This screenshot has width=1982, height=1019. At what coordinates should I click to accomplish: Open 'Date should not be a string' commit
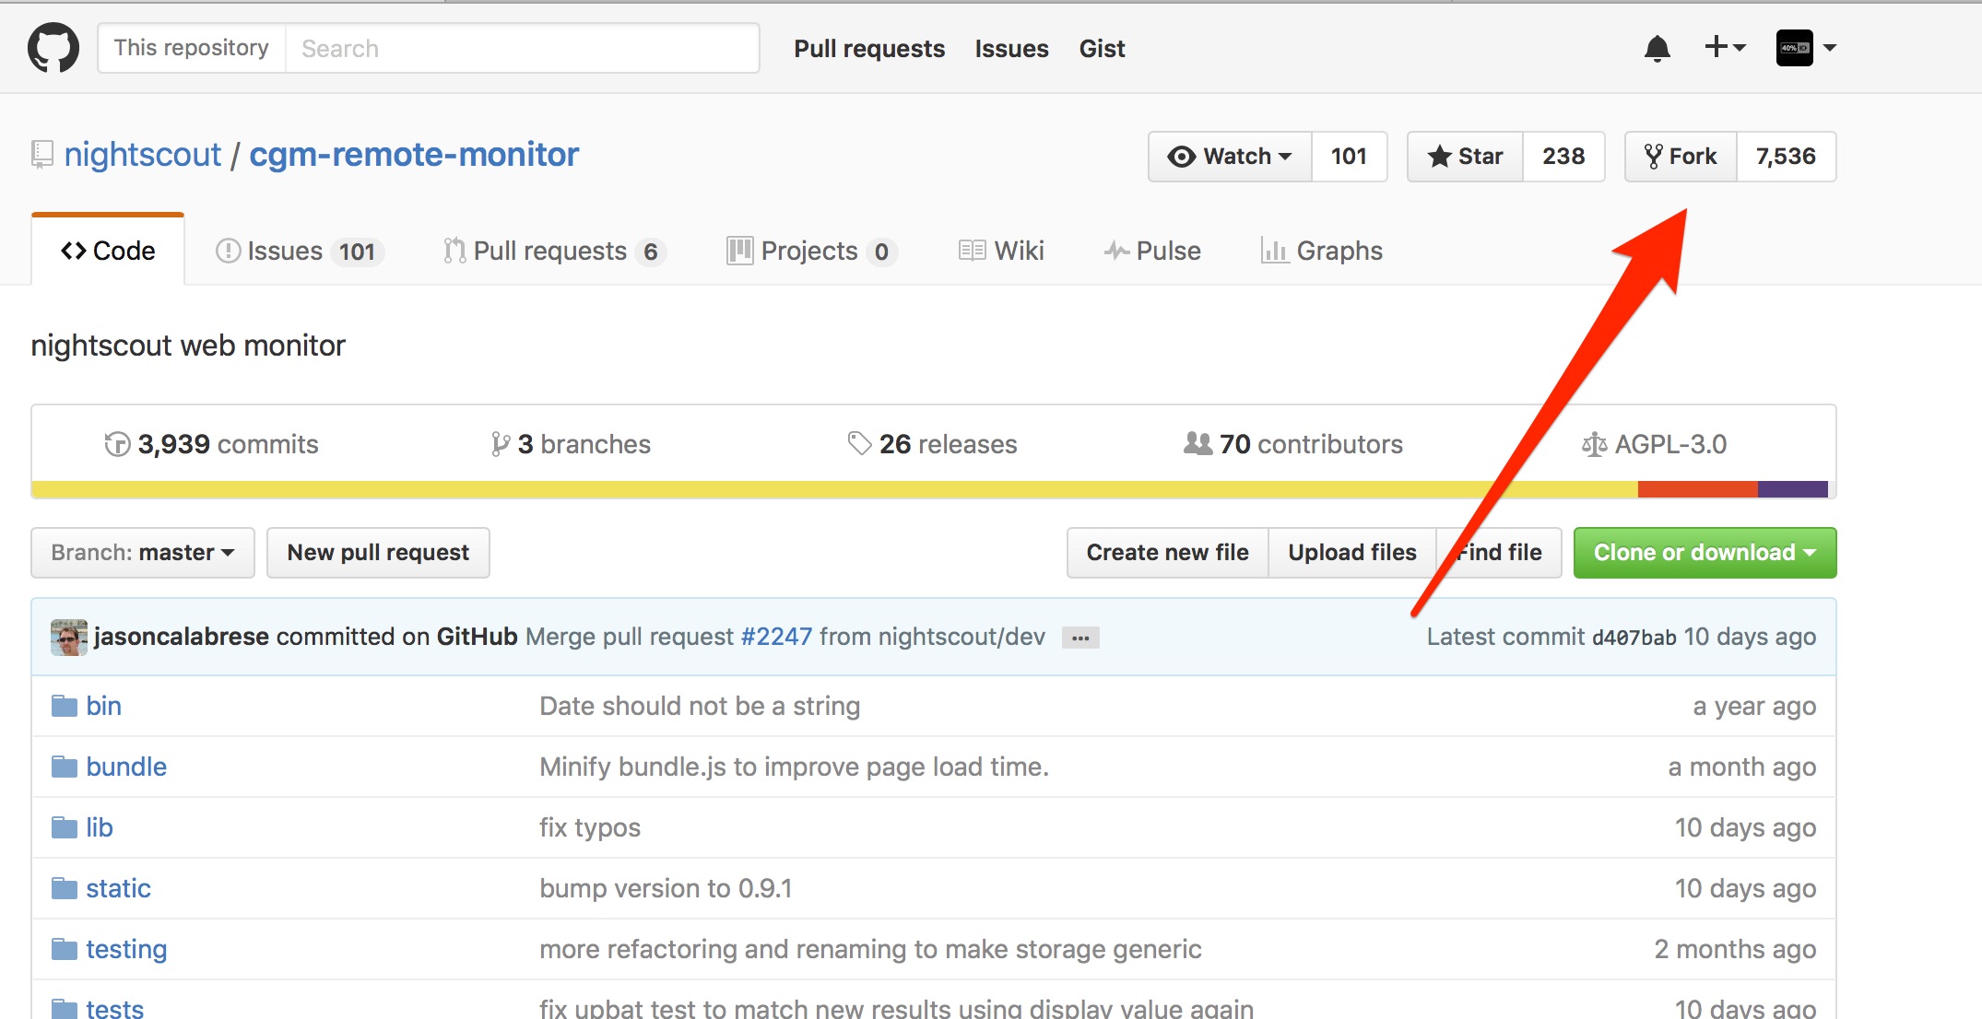pyautogui.click(x=700, y=706)
